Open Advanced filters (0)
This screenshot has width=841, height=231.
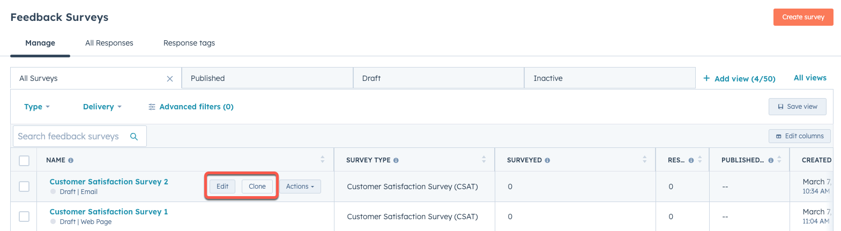tap(191, 107)
